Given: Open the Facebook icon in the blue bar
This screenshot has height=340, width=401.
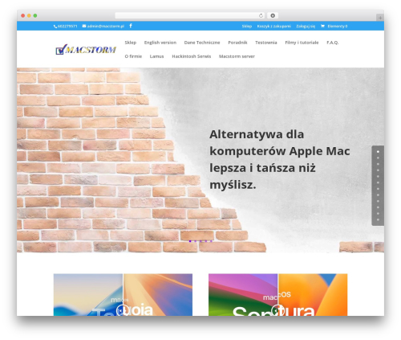Looking at the screenshot, I should point(131,26).
